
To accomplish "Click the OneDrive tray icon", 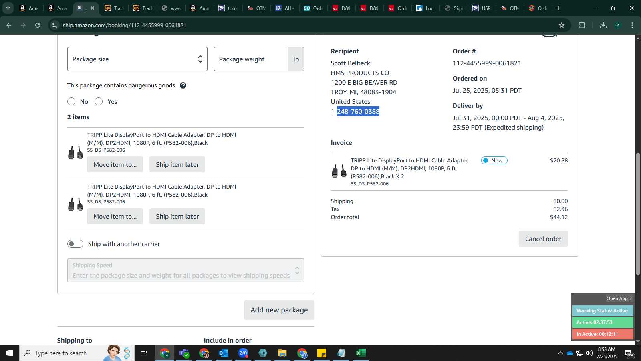I will 570,353.
